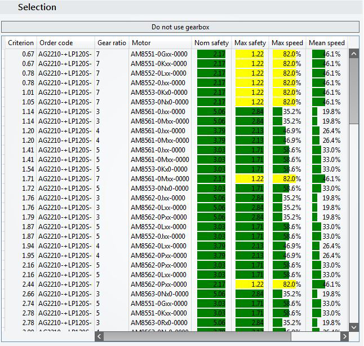Click Max speed 35.2% cell in criterion 1.79 row
The image size is (364, 346).
[287, 217]
